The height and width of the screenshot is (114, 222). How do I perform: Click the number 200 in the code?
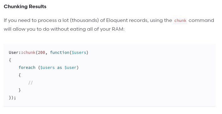[x=41, y=53]
